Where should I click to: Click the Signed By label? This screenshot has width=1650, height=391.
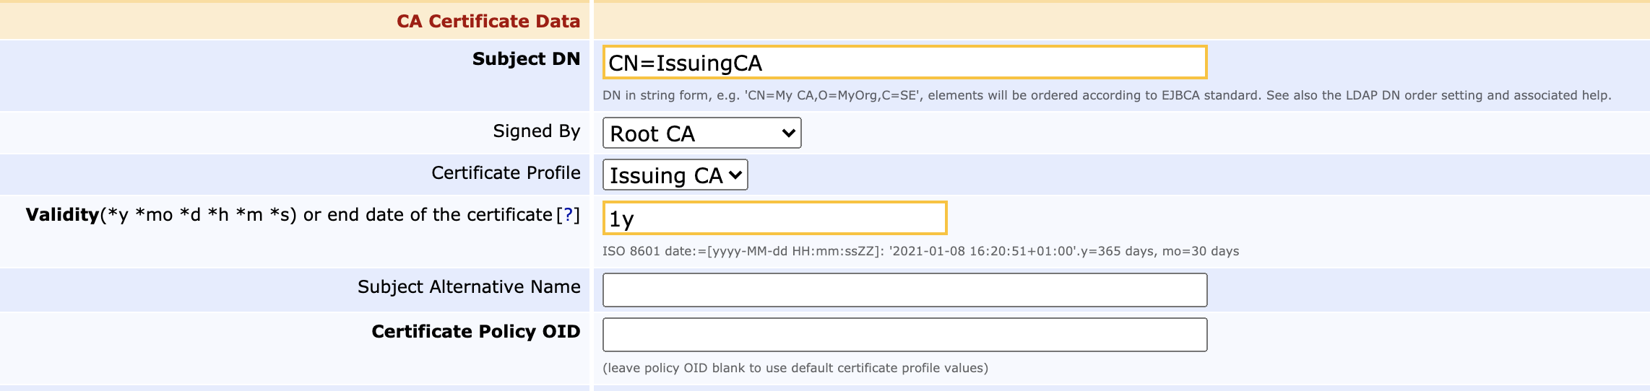point(536,131)
